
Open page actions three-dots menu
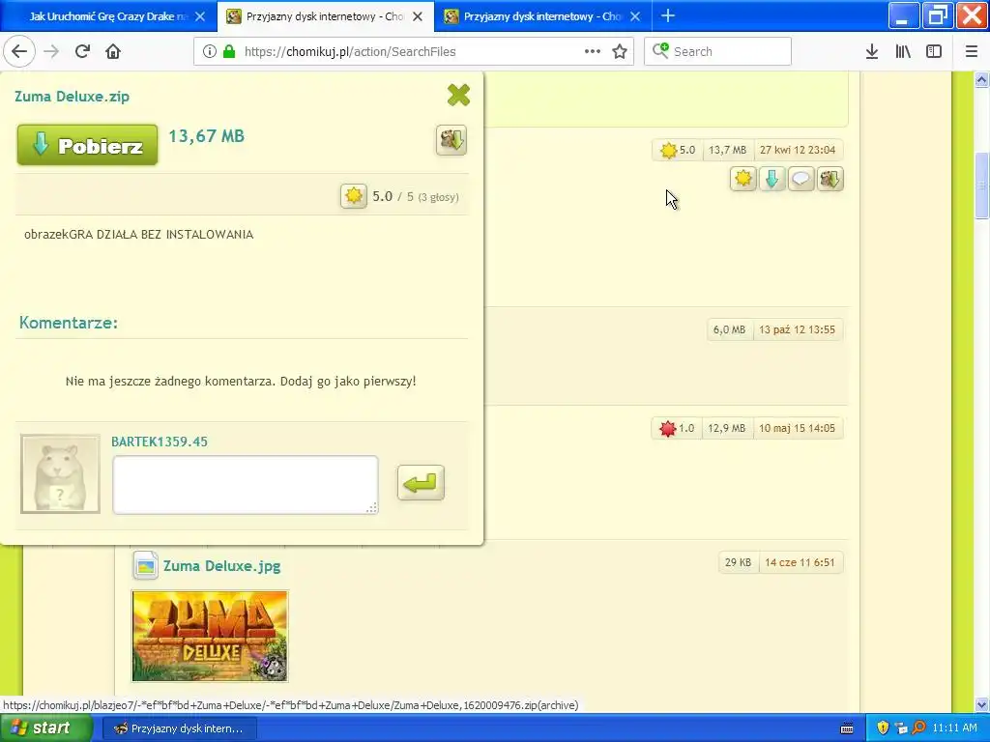click(x=593, y=51)
